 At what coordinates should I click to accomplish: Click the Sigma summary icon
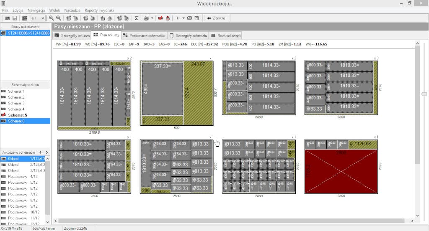[136, 18]
